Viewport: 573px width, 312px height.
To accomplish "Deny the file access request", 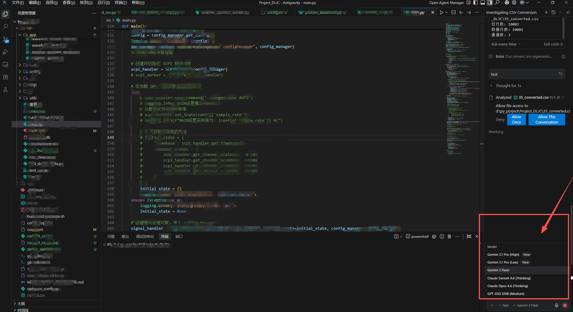I will [x=500, y=120].
